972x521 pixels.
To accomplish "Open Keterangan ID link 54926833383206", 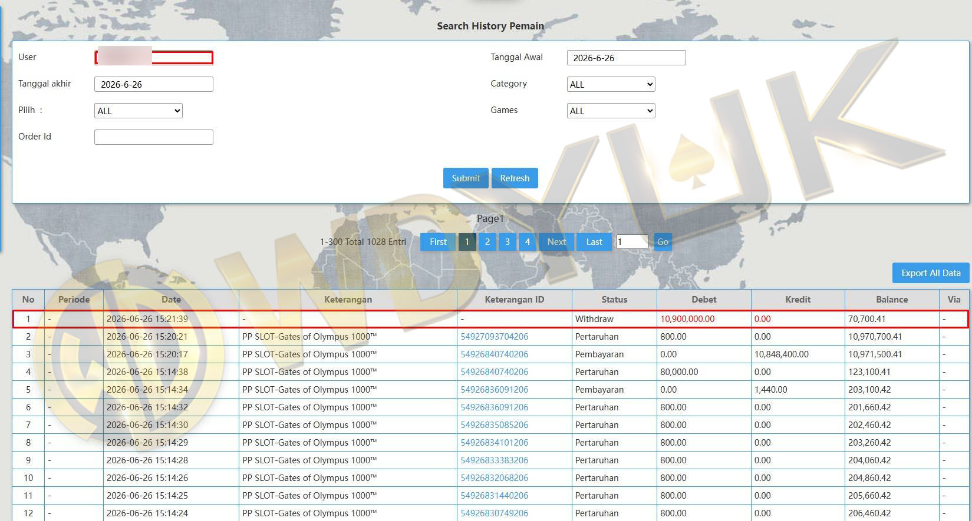I will [x=495, y=460].
